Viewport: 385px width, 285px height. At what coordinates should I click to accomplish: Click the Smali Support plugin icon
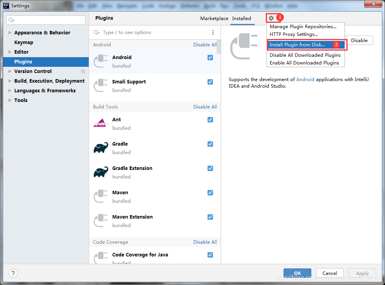(x=101, y=85)
